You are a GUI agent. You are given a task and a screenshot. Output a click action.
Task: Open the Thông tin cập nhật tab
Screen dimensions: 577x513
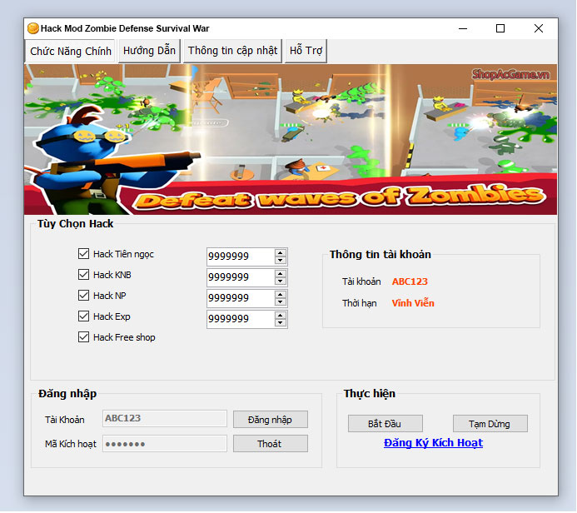click(232, 51)
